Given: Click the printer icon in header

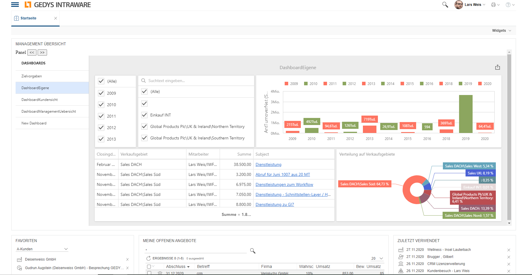Looking at the screenshot, I should pyautogui.click(x=493, y=5).
